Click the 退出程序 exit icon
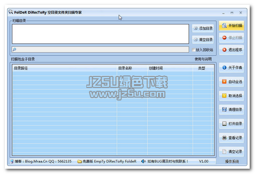The image size is (255, 174). 225,50
